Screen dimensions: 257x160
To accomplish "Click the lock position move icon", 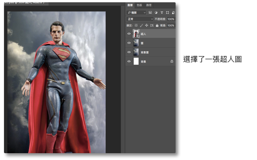I will pos(146,26).
